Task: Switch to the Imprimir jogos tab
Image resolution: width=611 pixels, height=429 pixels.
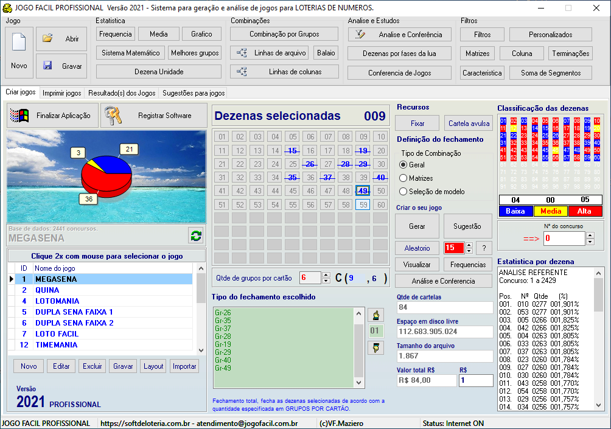Action: [x=61, y=93]
